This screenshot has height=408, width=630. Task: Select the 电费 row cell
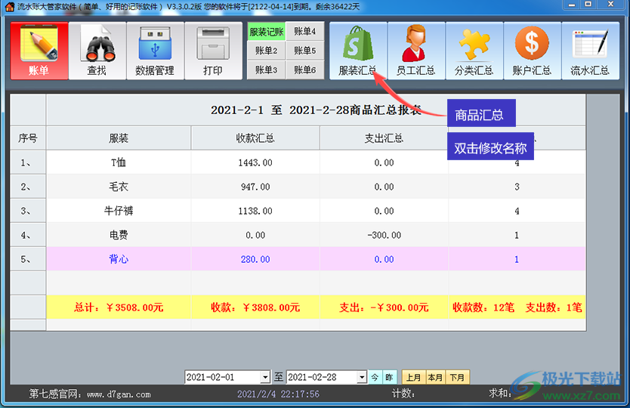119,235
